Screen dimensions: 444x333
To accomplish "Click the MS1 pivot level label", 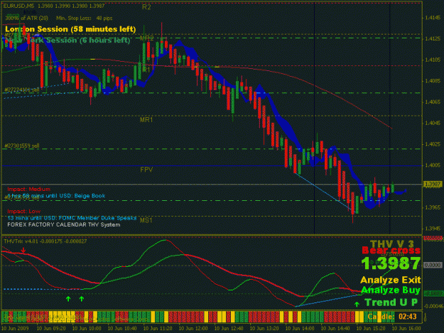I will [146, 220].
